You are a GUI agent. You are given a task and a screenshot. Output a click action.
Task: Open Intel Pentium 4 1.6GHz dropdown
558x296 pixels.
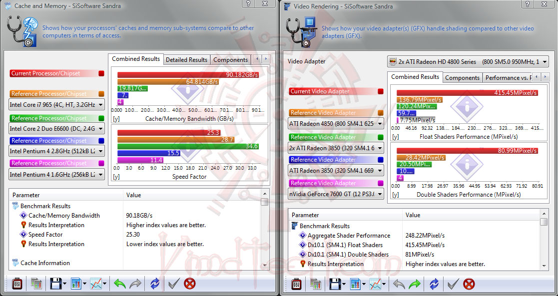click(56, 174)
